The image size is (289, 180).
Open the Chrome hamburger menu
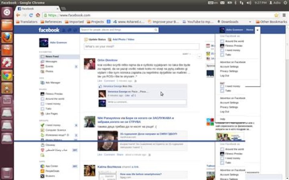[x=284, y=15]
